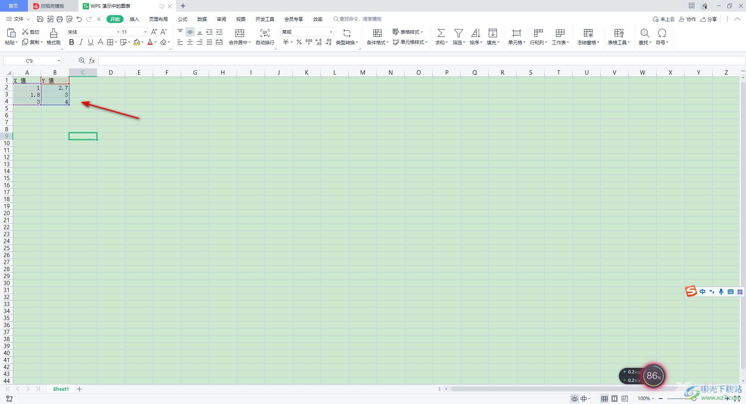Undo the last action

coord(79,19)
